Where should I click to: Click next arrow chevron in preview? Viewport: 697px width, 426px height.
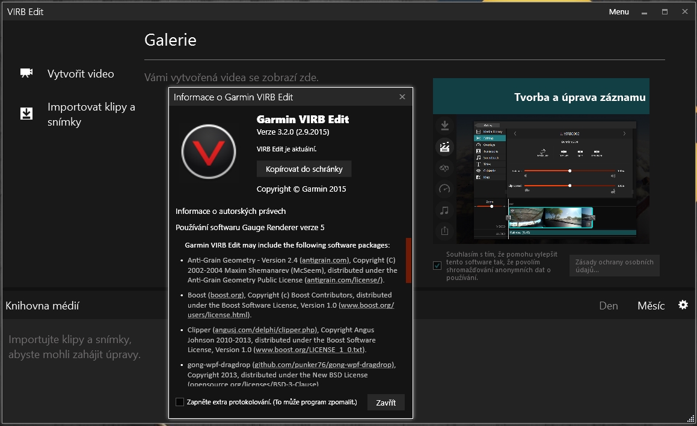pos(624,133)
